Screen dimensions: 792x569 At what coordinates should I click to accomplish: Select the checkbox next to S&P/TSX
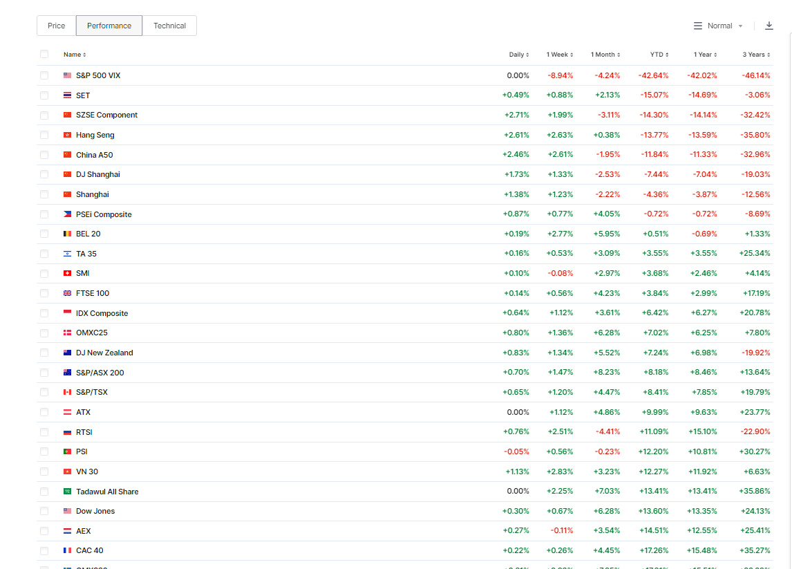pos(44,392)
